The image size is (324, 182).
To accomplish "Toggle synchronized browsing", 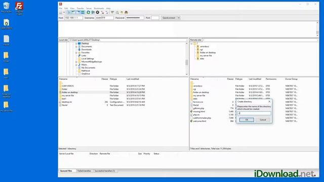I will (x=121, y=12).
